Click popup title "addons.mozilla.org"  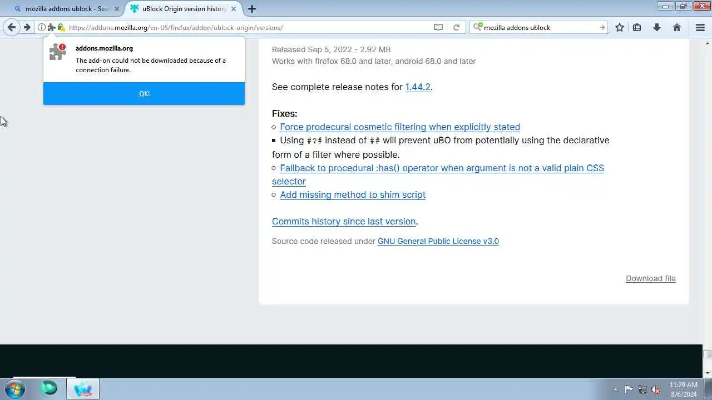tap(104, 48)
